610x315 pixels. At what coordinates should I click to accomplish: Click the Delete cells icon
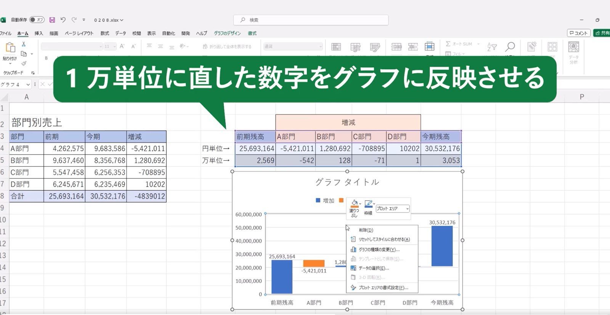click(x=413, y=47)
